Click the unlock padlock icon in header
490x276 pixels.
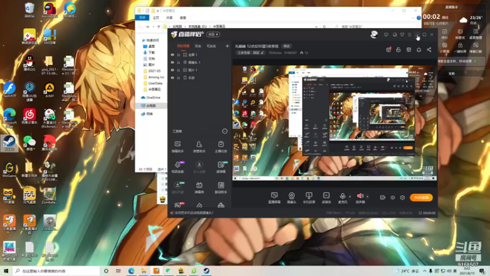(399, 50)
